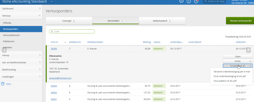Click debtor name S. Kreuze in first row
This screenshot has width=254, height=102.
[x=92, y=49]
